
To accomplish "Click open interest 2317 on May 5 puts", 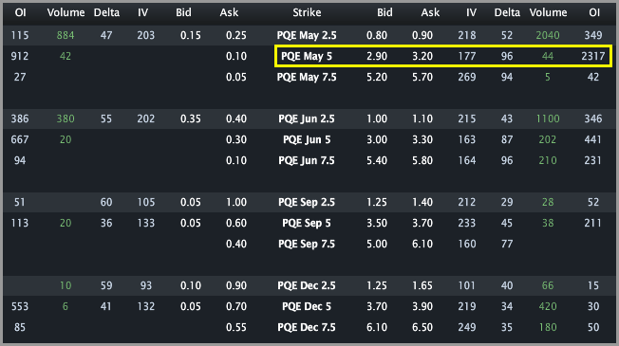I will point(593,56).
